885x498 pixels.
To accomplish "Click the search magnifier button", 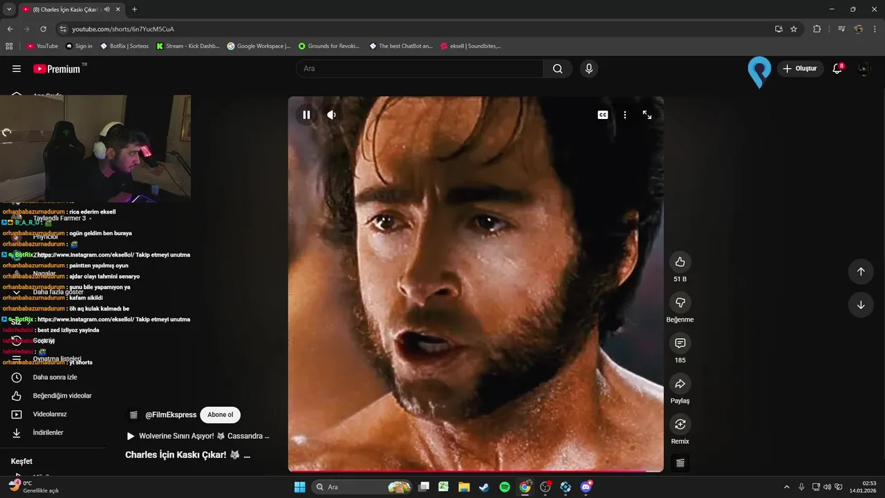I will [x=557, y=68].
